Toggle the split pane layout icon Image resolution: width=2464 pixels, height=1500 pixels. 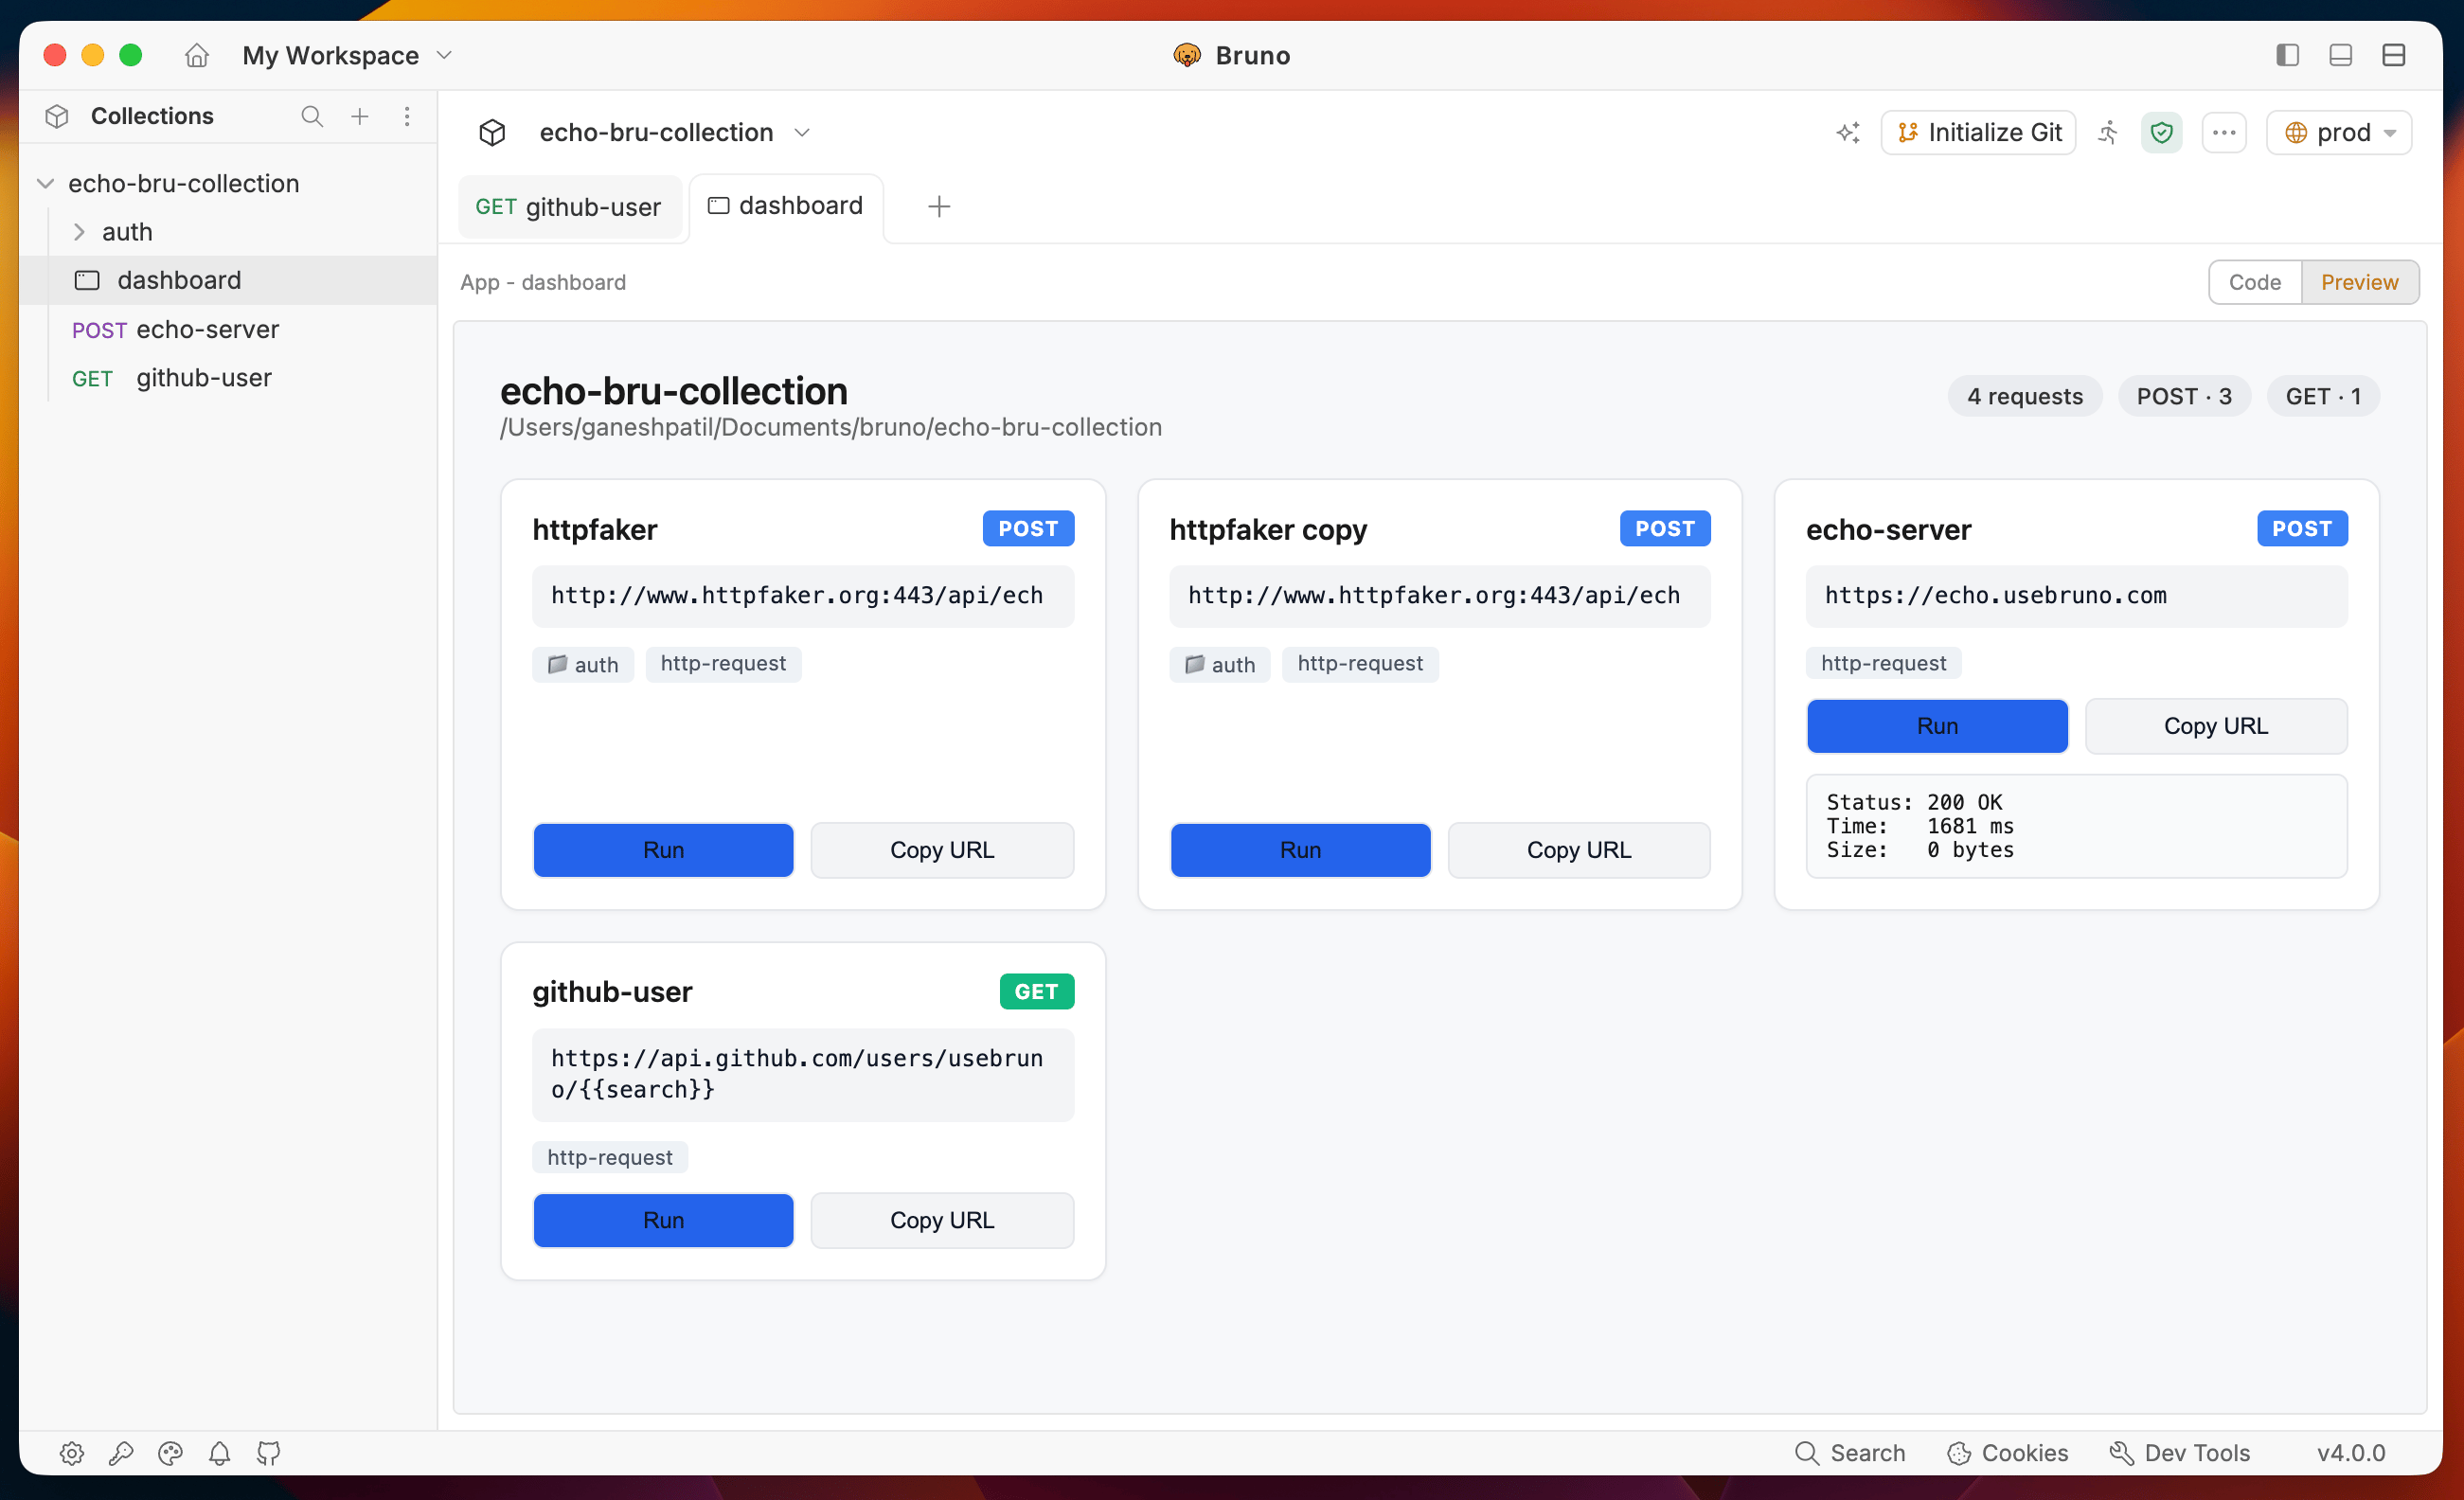coord(2393,55)
